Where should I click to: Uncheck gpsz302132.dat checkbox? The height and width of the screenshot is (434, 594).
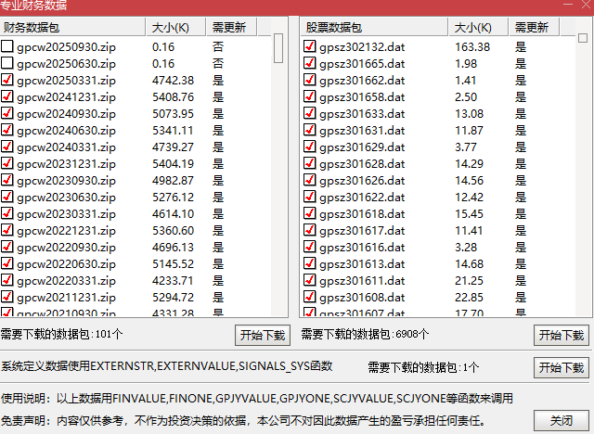(x=309, y=46)
